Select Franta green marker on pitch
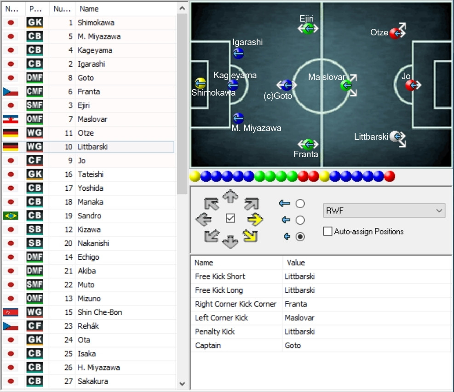The width and height of the screenshot is (454, 392). (308, 144)
